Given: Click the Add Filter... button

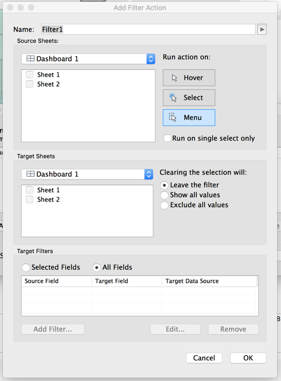Looking at the screenshot, I should tap(53, 329).
